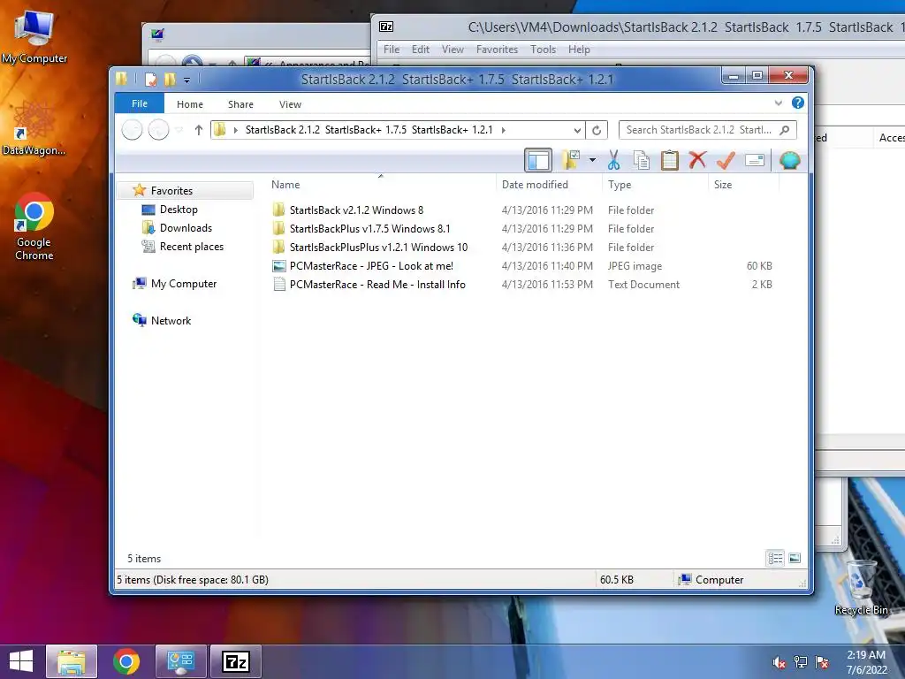This screenshot has width=905, height=679.
Task: Click the magnifier search icon
Action: coord(785,130)
